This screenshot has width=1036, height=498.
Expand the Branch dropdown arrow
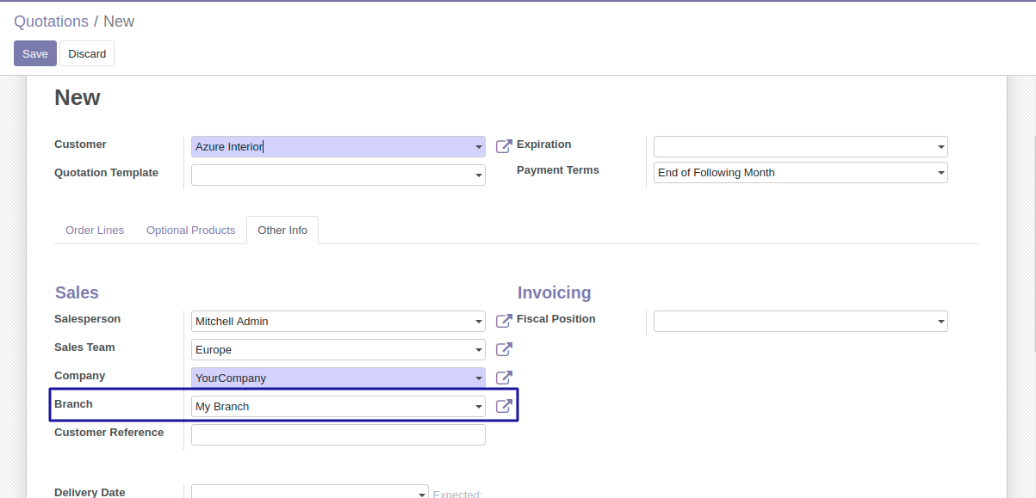coord(478,406)
